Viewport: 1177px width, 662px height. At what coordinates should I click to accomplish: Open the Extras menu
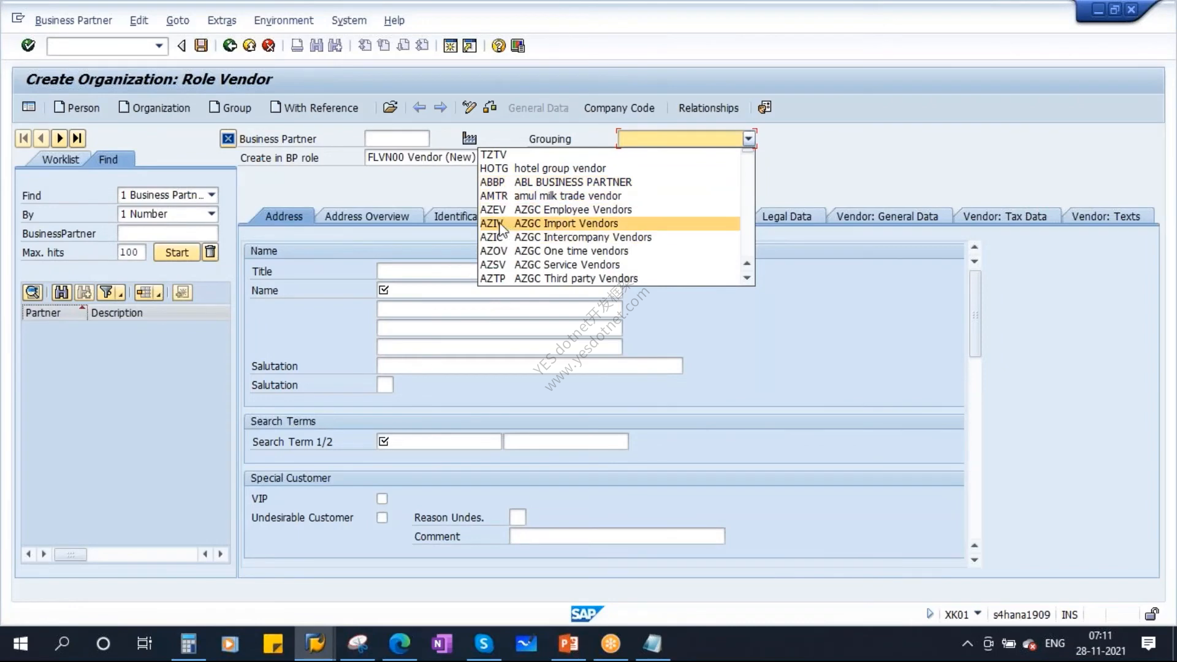click(x=221, y=20)
